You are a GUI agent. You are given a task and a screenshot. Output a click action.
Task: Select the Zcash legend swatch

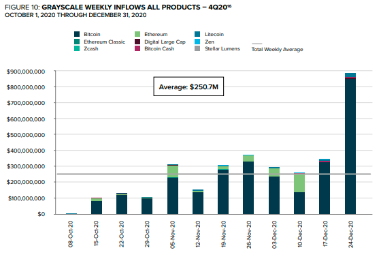pos(77,48)
